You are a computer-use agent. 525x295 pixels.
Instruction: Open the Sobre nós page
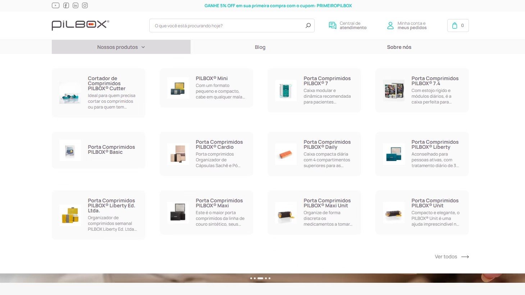[399, 47]
